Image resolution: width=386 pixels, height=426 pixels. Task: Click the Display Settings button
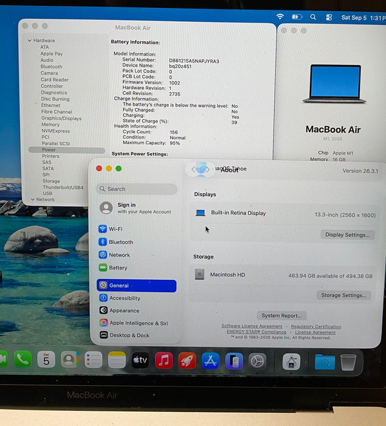tap(347, 235)
